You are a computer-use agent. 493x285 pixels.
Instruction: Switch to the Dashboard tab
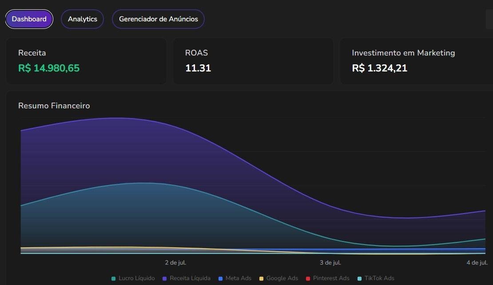click(x=29, y=19)
